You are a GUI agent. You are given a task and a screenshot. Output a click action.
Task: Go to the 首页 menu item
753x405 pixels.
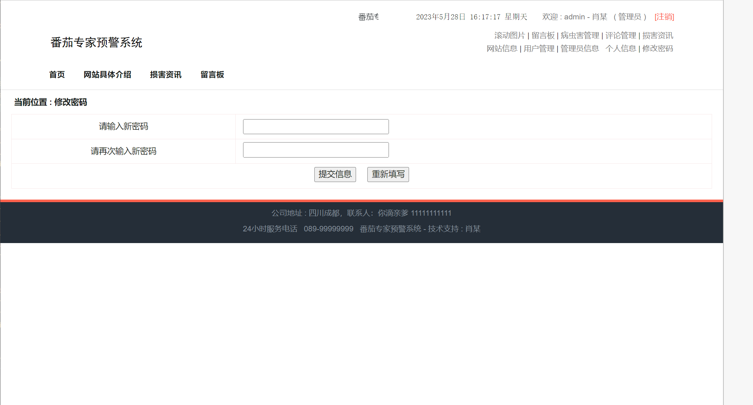tap(57, 75)
